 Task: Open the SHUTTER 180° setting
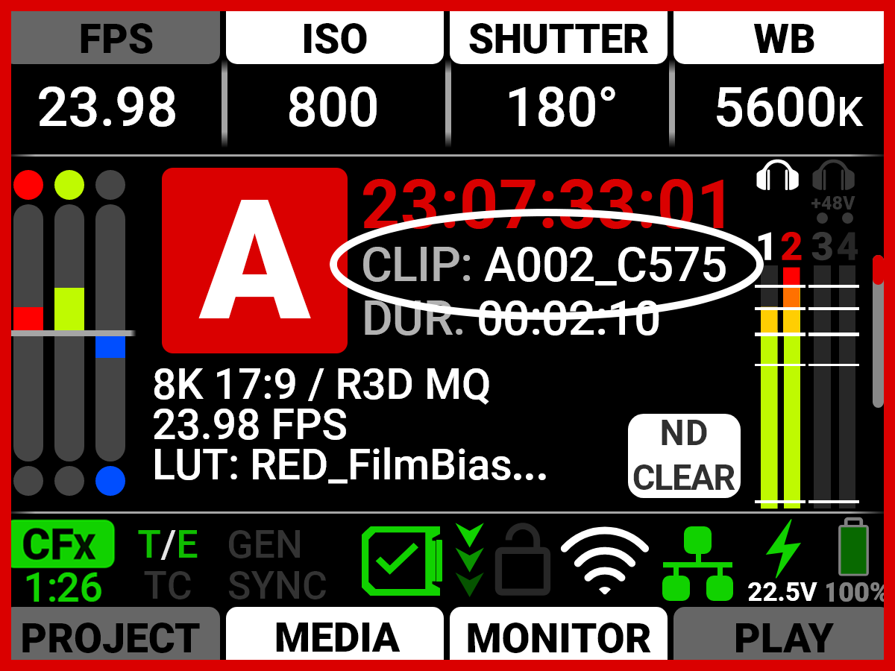[x=559, y=78]
